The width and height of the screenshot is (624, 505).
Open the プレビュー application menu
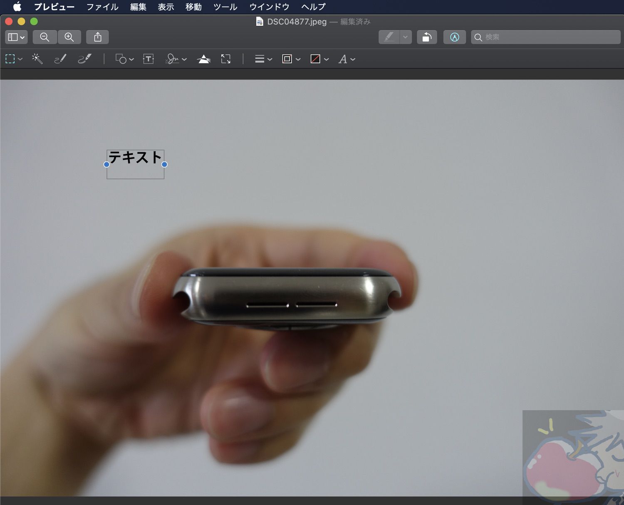coord(54,7)
